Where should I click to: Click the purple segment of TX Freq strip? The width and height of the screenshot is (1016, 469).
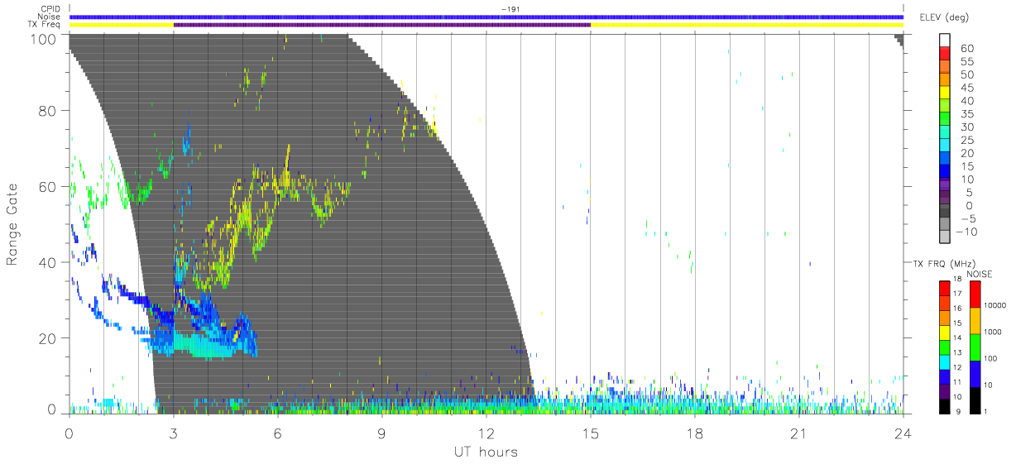click(x=382, y=25)
